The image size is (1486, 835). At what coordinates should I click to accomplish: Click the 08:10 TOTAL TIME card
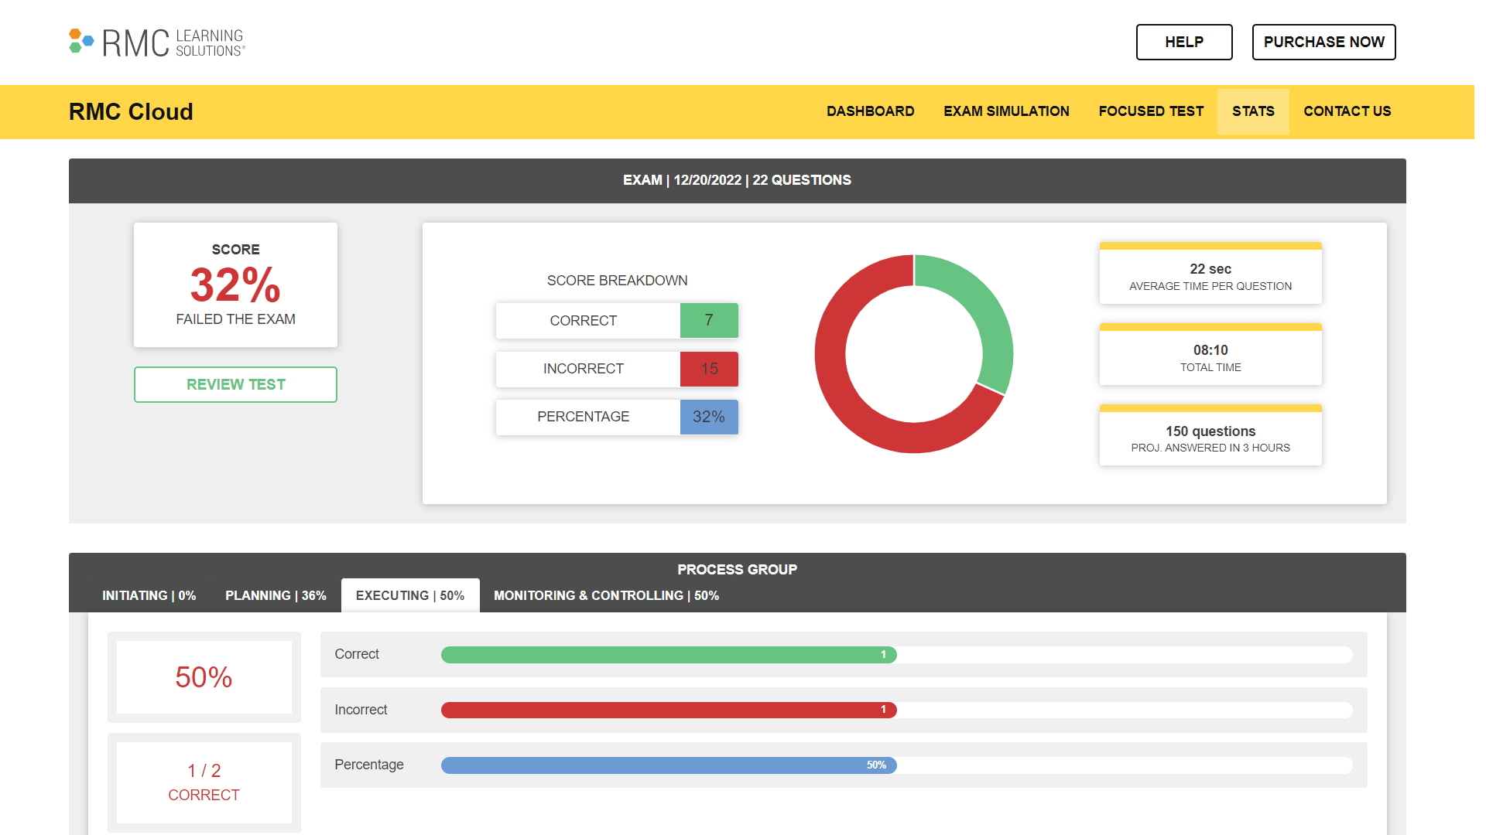[1210, 355]
